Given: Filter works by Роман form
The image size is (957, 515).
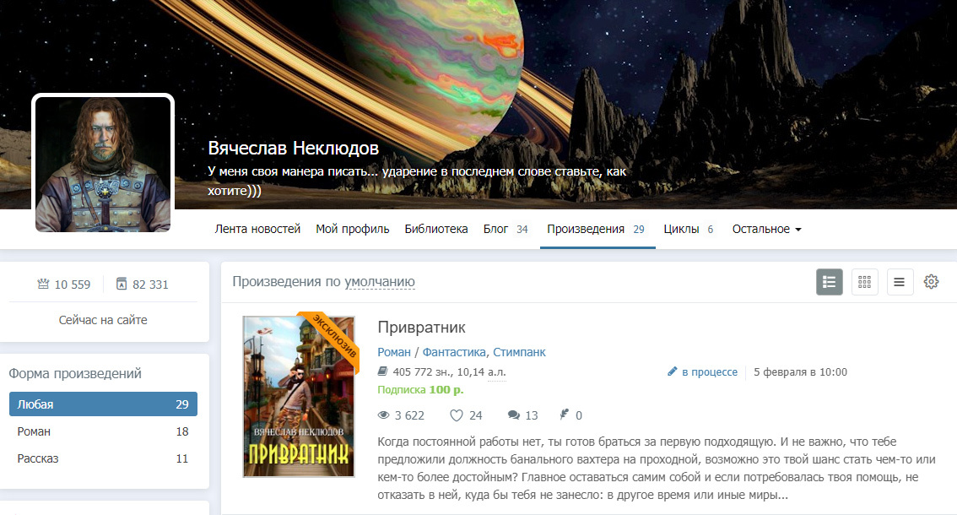Looking at the screenshot, I should tap(103, 431).
